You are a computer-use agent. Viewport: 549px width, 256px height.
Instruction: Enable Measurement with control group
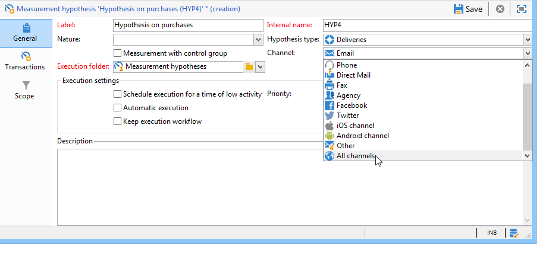117,53
